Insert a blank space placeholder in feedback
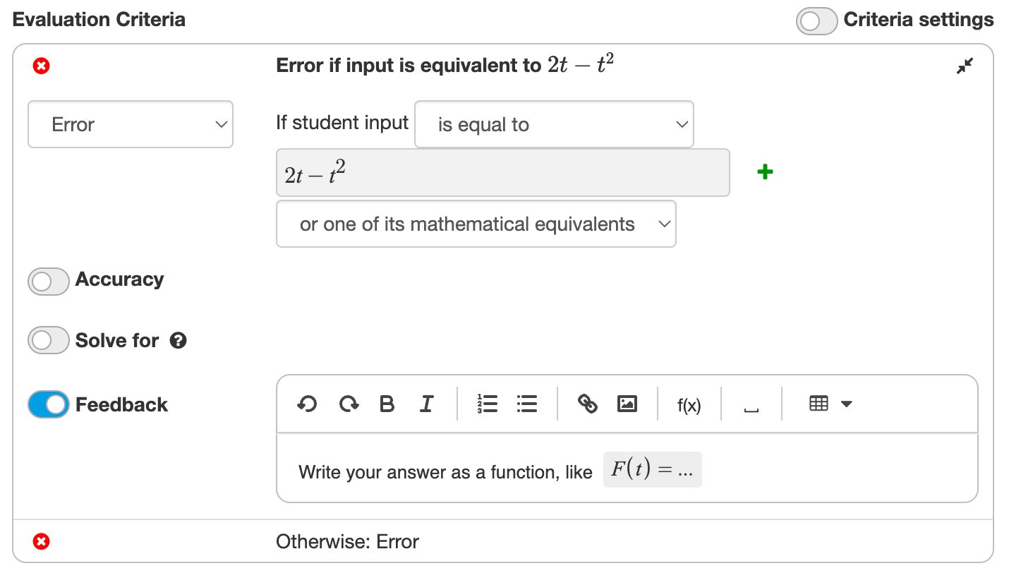The height and width of the screenshot is (573, 1009). (751, 406)
